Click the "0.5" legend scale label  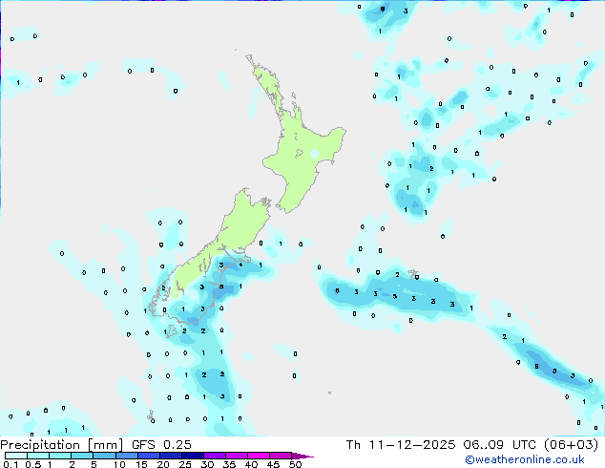click(x=33, y=464)
